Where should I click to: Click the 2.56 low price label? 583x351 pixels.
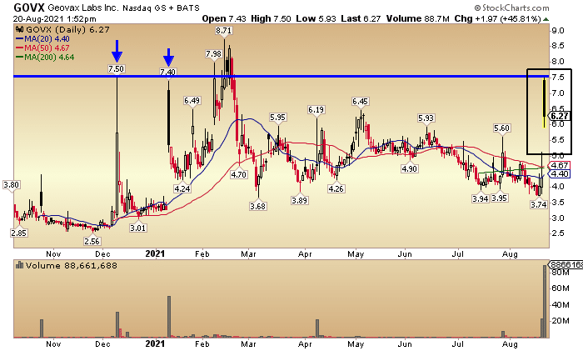[x=92, y=241]
